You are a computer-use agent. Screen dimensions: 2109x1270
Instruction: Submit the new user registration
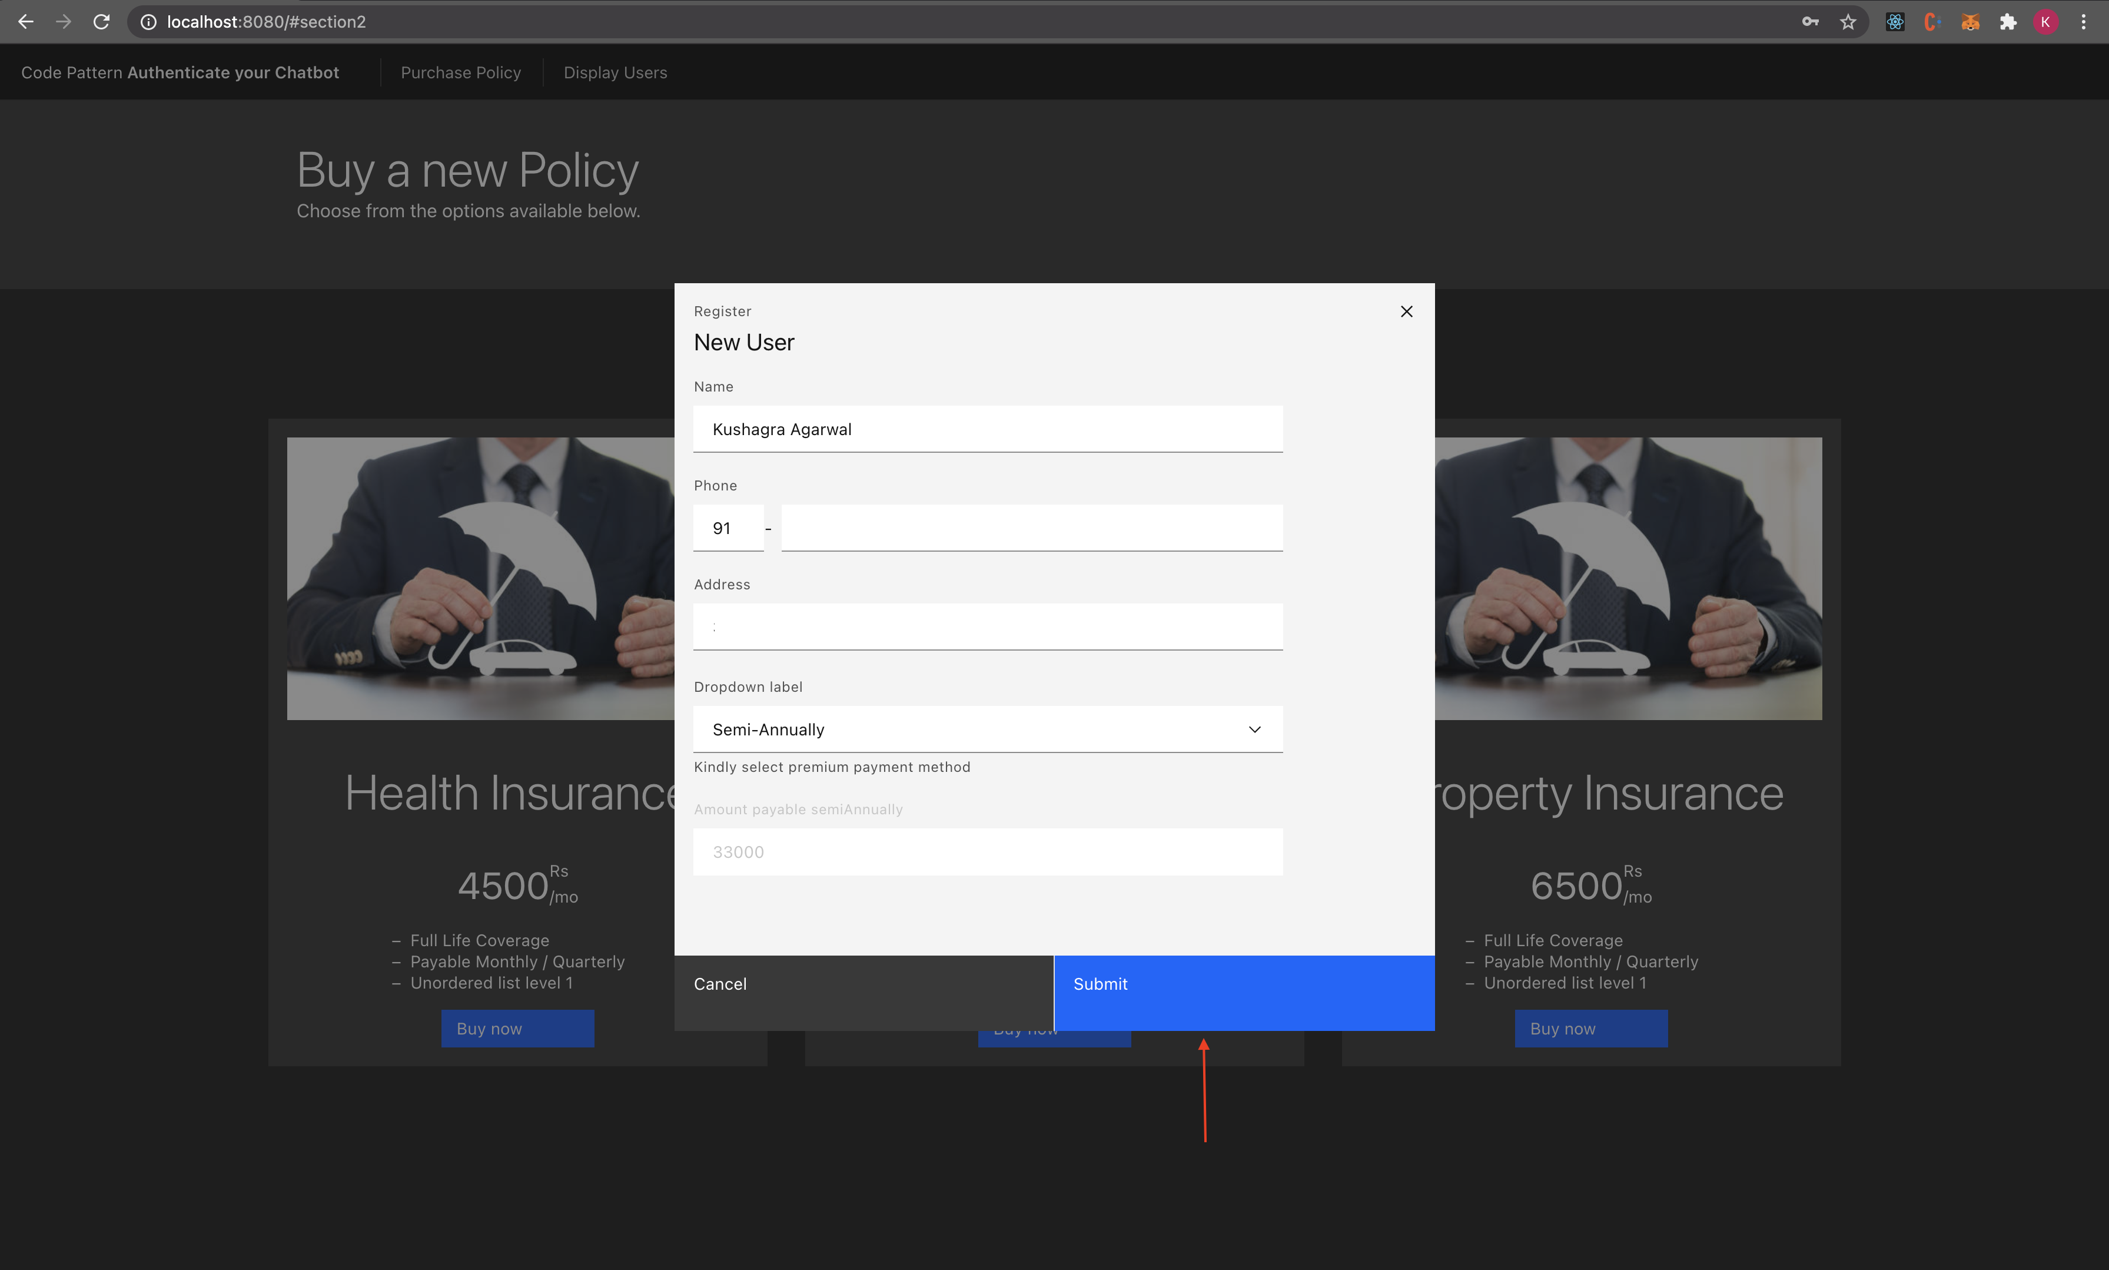click(1243, 992)
